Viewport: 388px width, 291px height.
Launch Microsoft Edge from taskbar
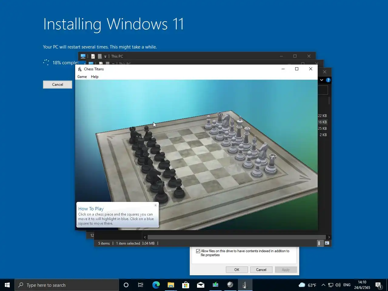[156, 285]
